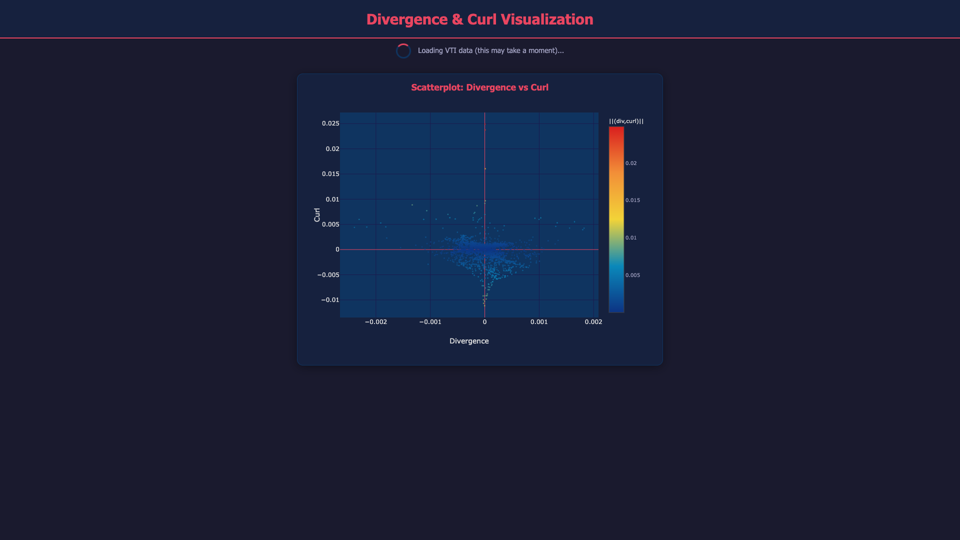This screenshot has width=960, height=540.
Task: Click y-axis tick label 0.015
Action: click(330, 174)
